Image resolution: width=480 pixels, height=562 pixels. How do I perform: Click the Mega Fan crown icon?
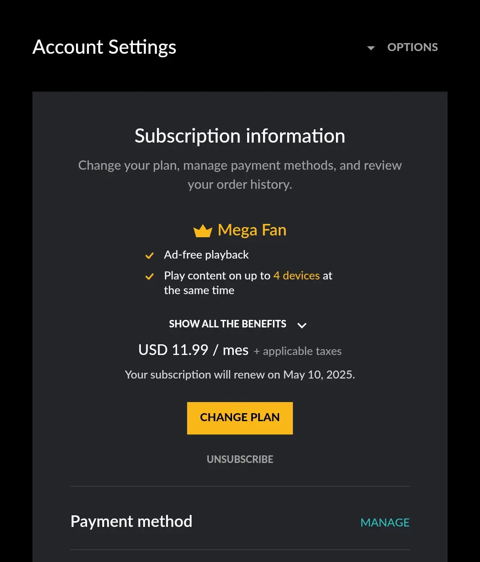[203, 231]
